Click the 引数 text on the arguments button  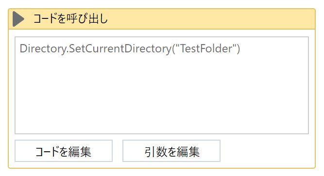[155, 152]
